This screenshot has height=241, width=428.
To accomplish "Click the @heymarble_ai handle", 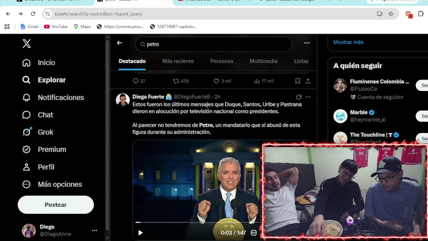I will coord(367,119).
